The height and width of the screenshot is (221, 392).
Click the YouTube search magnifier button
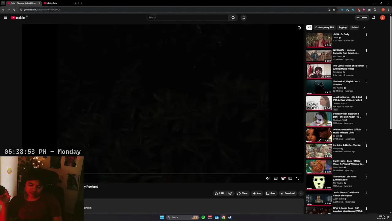pos(233,17)
